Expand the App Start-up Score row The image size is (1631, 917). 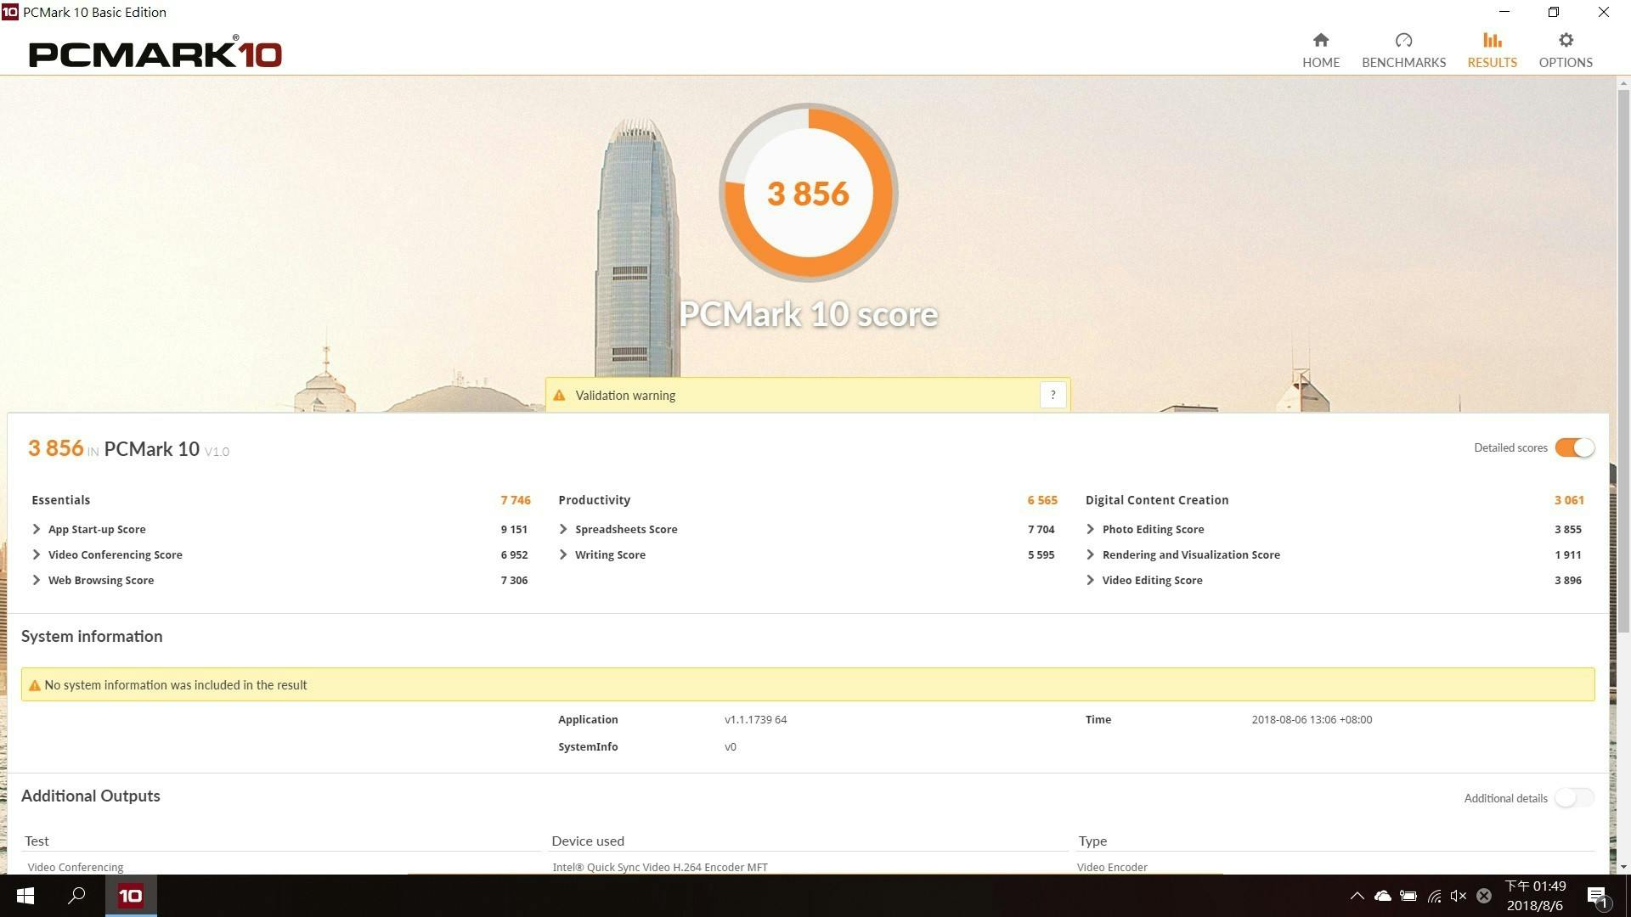37,529
